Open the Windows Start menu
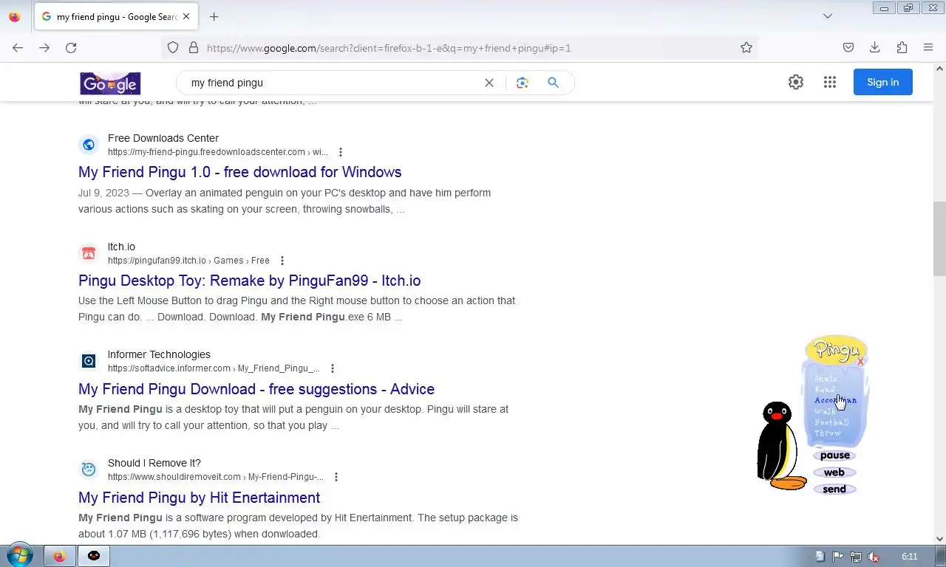The image size is (946, 567). click(x=18, y=556)
